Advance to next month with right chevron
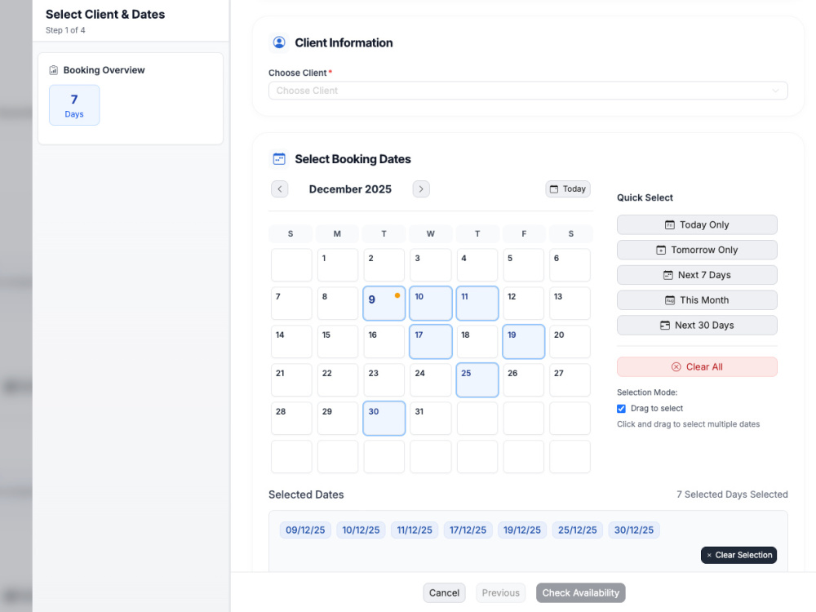 421,189
